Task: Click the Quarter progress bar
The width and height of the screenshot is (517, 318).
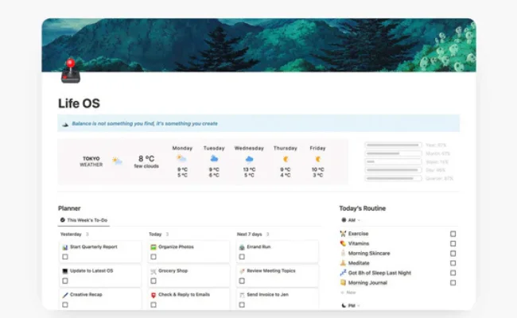Action: 393,178
